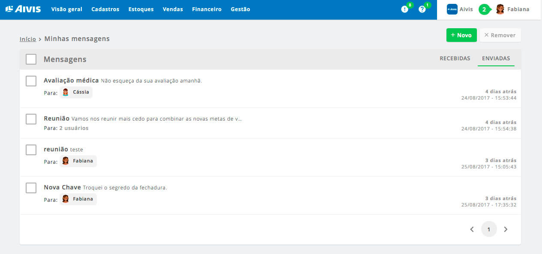Go to previous page arrow
Screen dimensions: 542x254
tap(472, 229)
